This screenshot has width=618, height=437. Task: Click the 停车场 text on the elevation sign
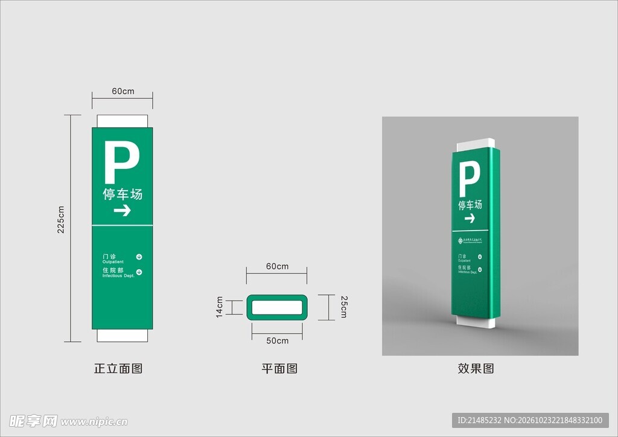click(123, 194)
